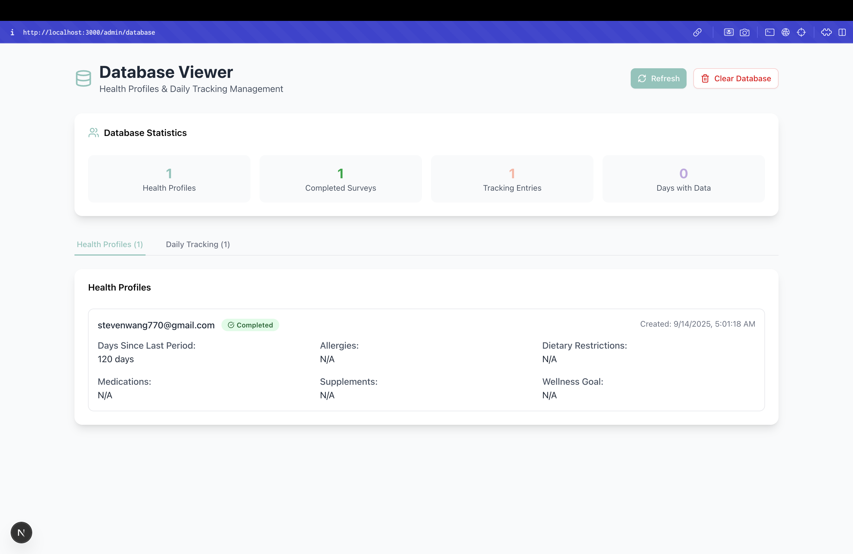853x554 pixels.
Task: Click the green Completed status badge
Action: pyautogui.click(x=250, y=325)
